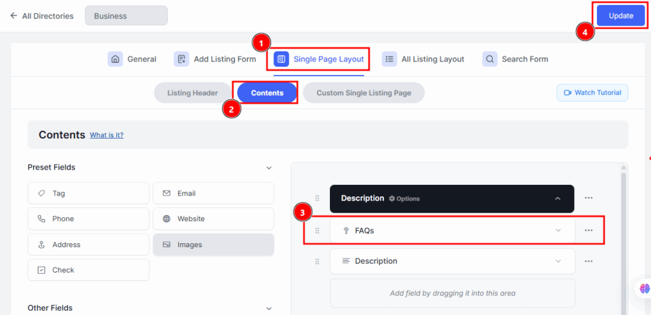The height and width of the screenshot is (315, 651).
Task: Click the Business directory name field
Action: tap(126, 16)
